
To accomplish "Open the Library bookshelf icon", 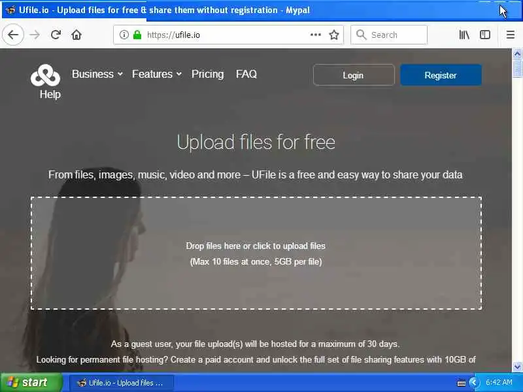I will pos(464,35).
